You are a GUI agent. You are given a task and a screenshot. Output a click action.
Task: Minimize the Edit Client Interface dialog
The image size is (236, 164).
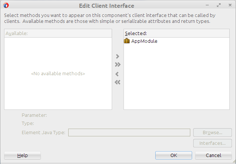[x=209, y=6]
